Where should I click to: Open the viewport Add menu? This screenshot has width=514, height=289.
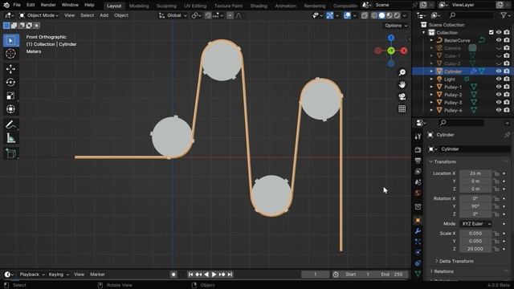click(104, 15)
